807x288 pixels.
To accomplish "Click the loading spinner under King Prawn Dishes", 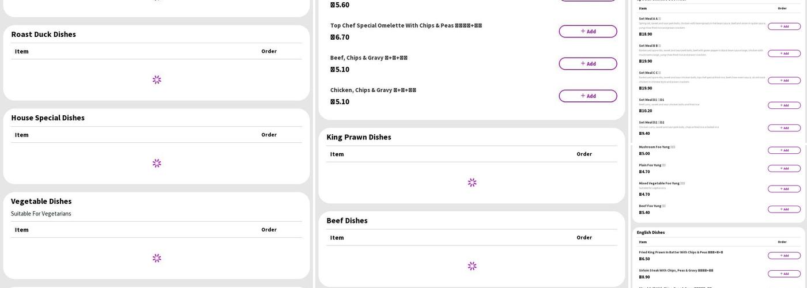I will pyautogui.click(x=472, y=183).
